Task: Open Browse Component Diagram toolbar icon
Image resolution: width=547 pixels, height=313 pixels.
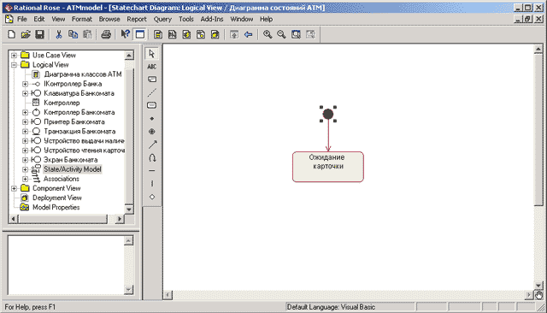Action: click(x=186, y=34)
